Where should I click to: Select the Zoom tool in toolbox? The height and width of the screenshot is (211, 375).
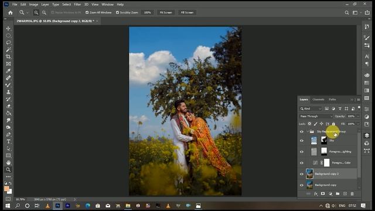pos(8,169)
